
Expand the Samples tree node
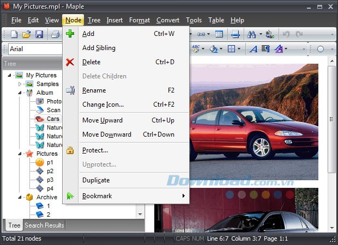coord(20,84)
